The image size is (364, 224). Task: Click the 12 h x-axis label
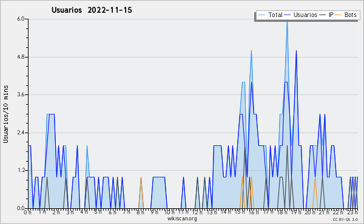(x=197, y=212)
